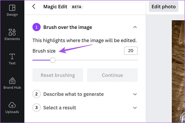Click the Describe what to generate heading
Image resolution: width=185 pixels, height=123 pixels.
(73, 94)
